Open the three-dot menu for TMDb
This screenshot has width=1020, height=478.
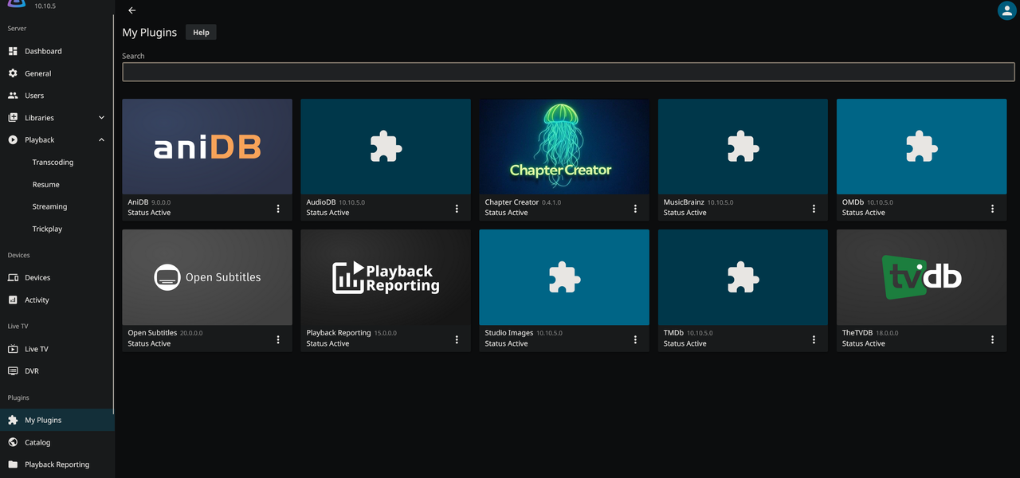tap(814, 339)
